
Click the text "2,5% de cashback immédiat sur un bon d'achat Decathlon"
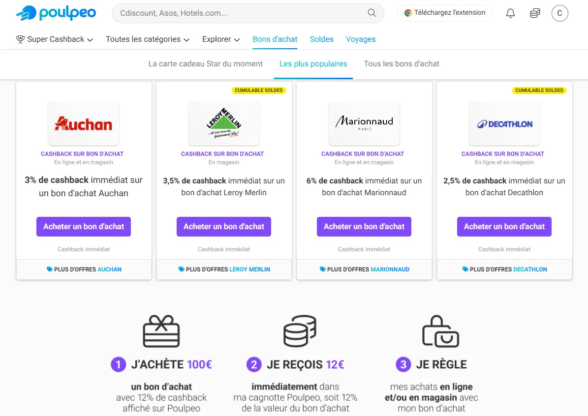click(x=504, y=186)
